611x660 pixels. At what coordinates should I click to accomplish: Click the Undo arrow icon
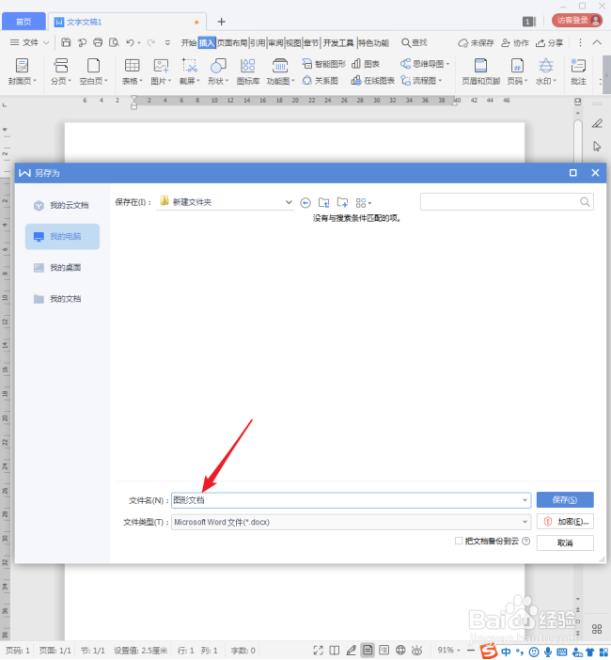[130, 42]
